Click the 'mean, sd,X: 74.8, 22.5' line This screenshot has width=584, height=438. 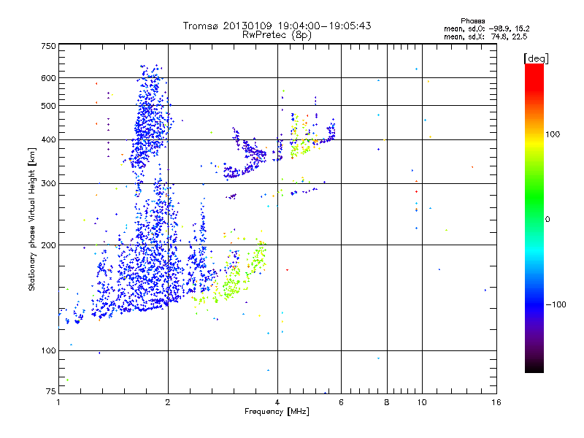[485, 36]
